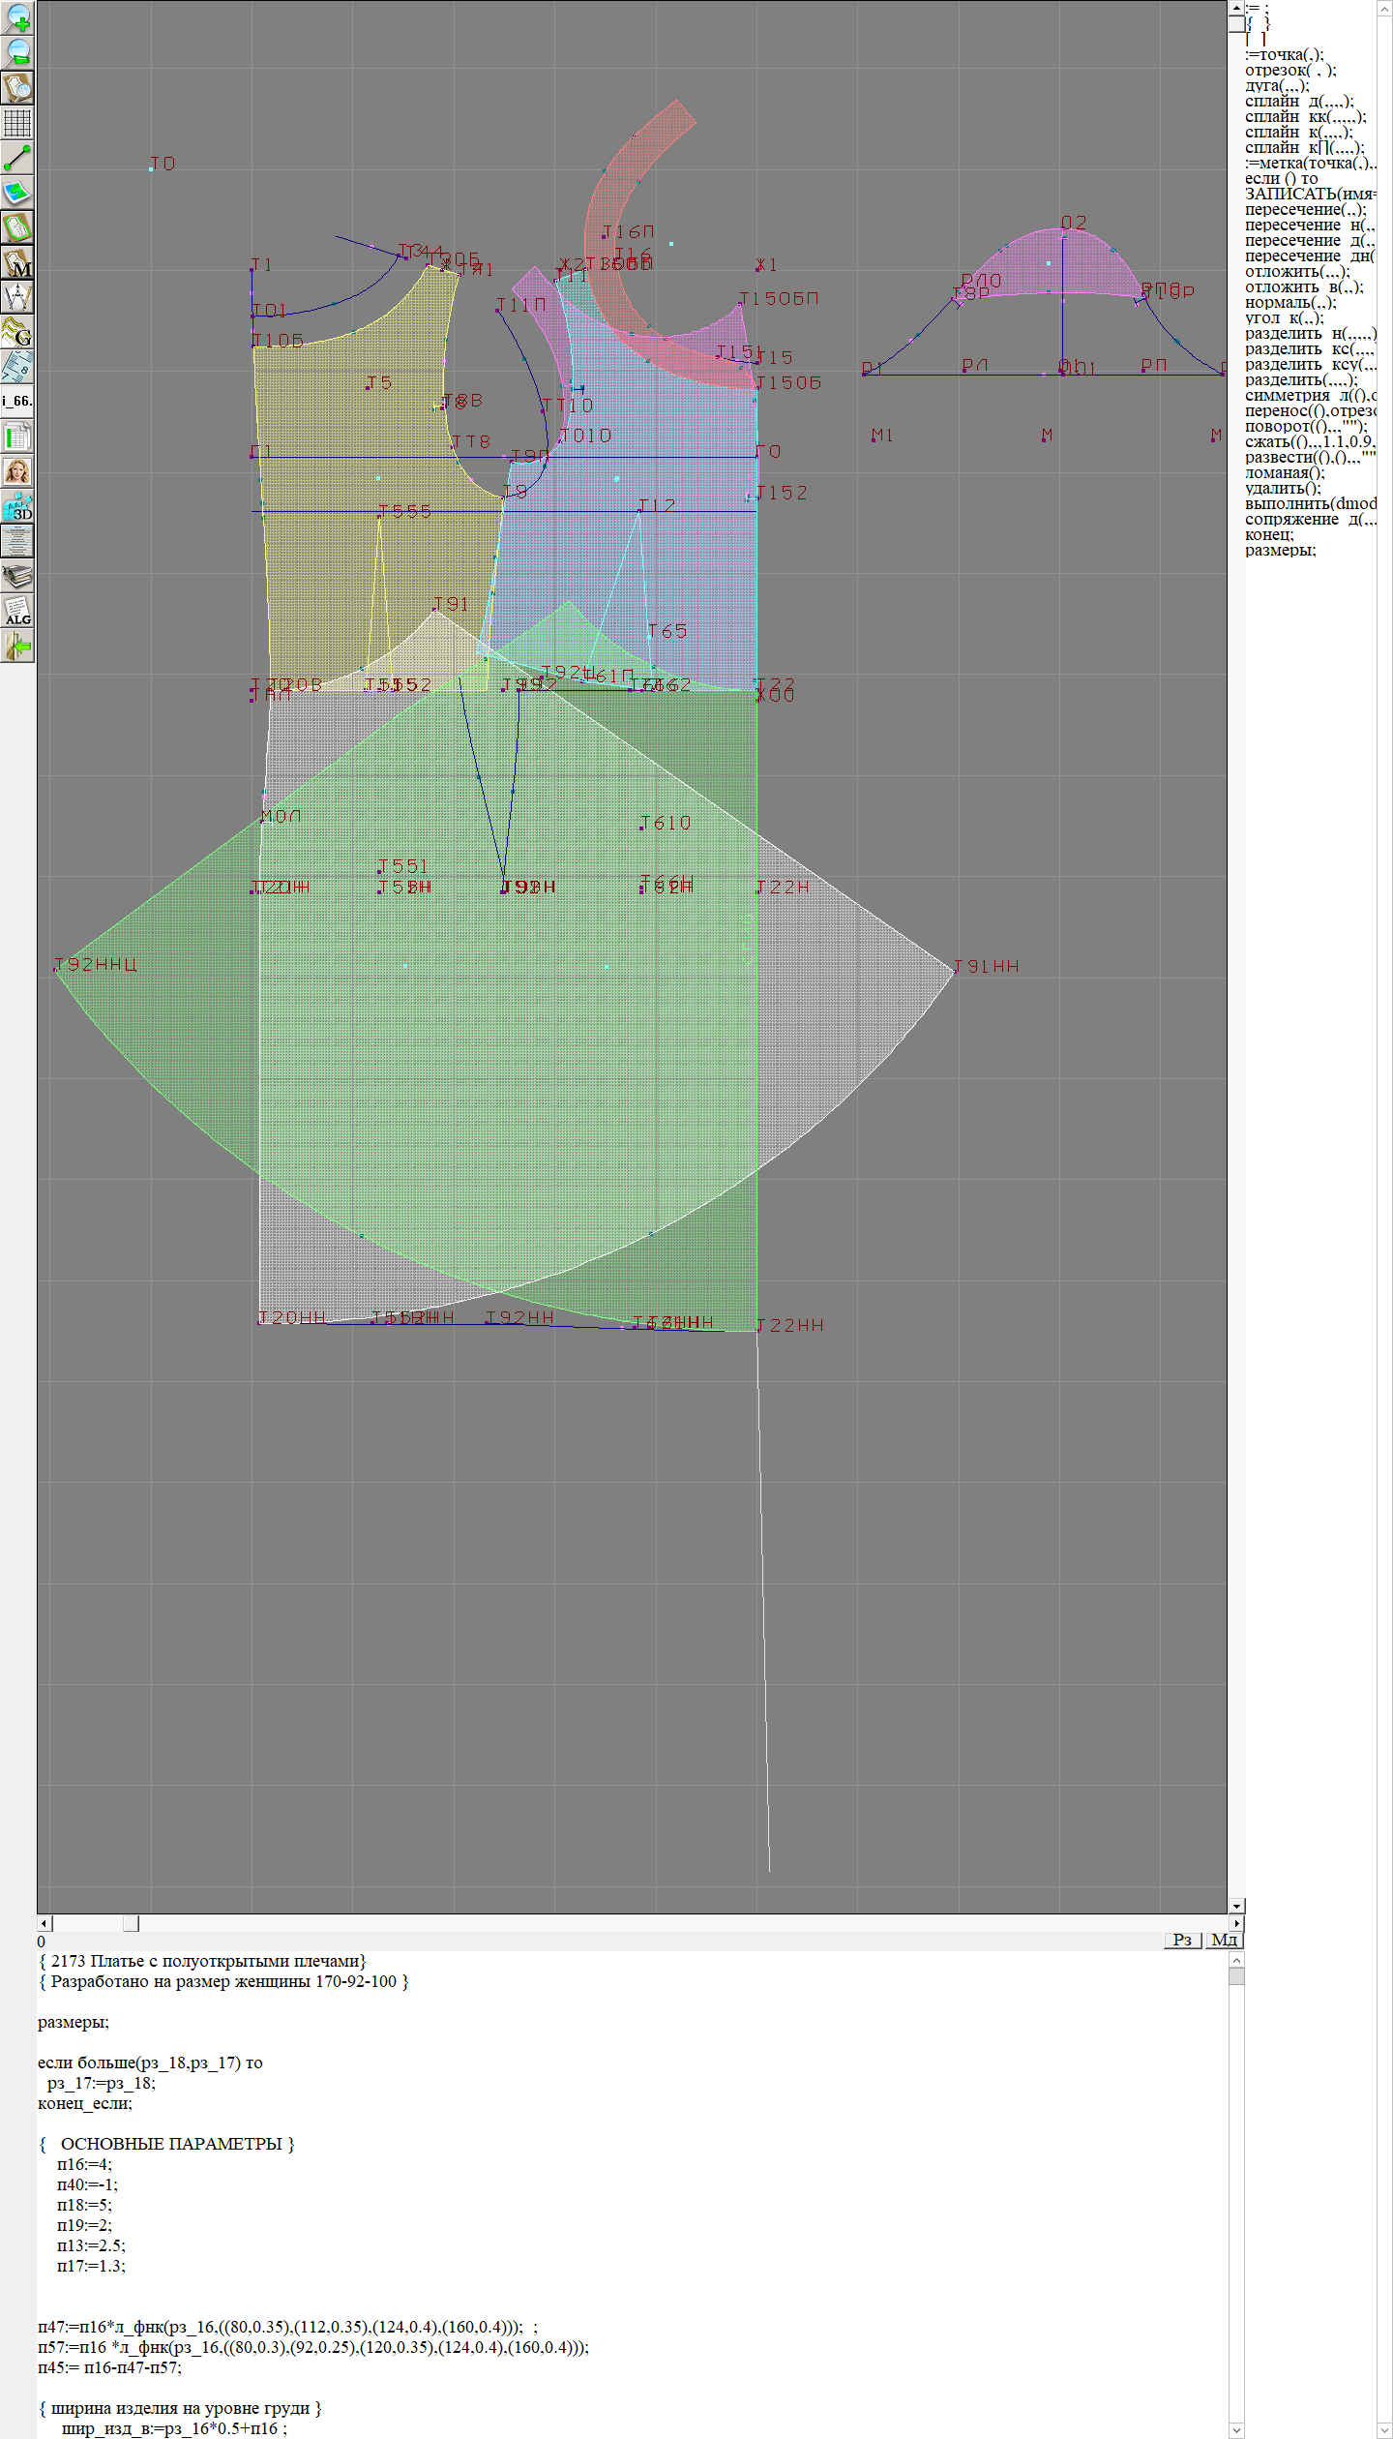
Task: Click the canvas horizontal scrollbar thumb
Action: tap(131, 1923)
